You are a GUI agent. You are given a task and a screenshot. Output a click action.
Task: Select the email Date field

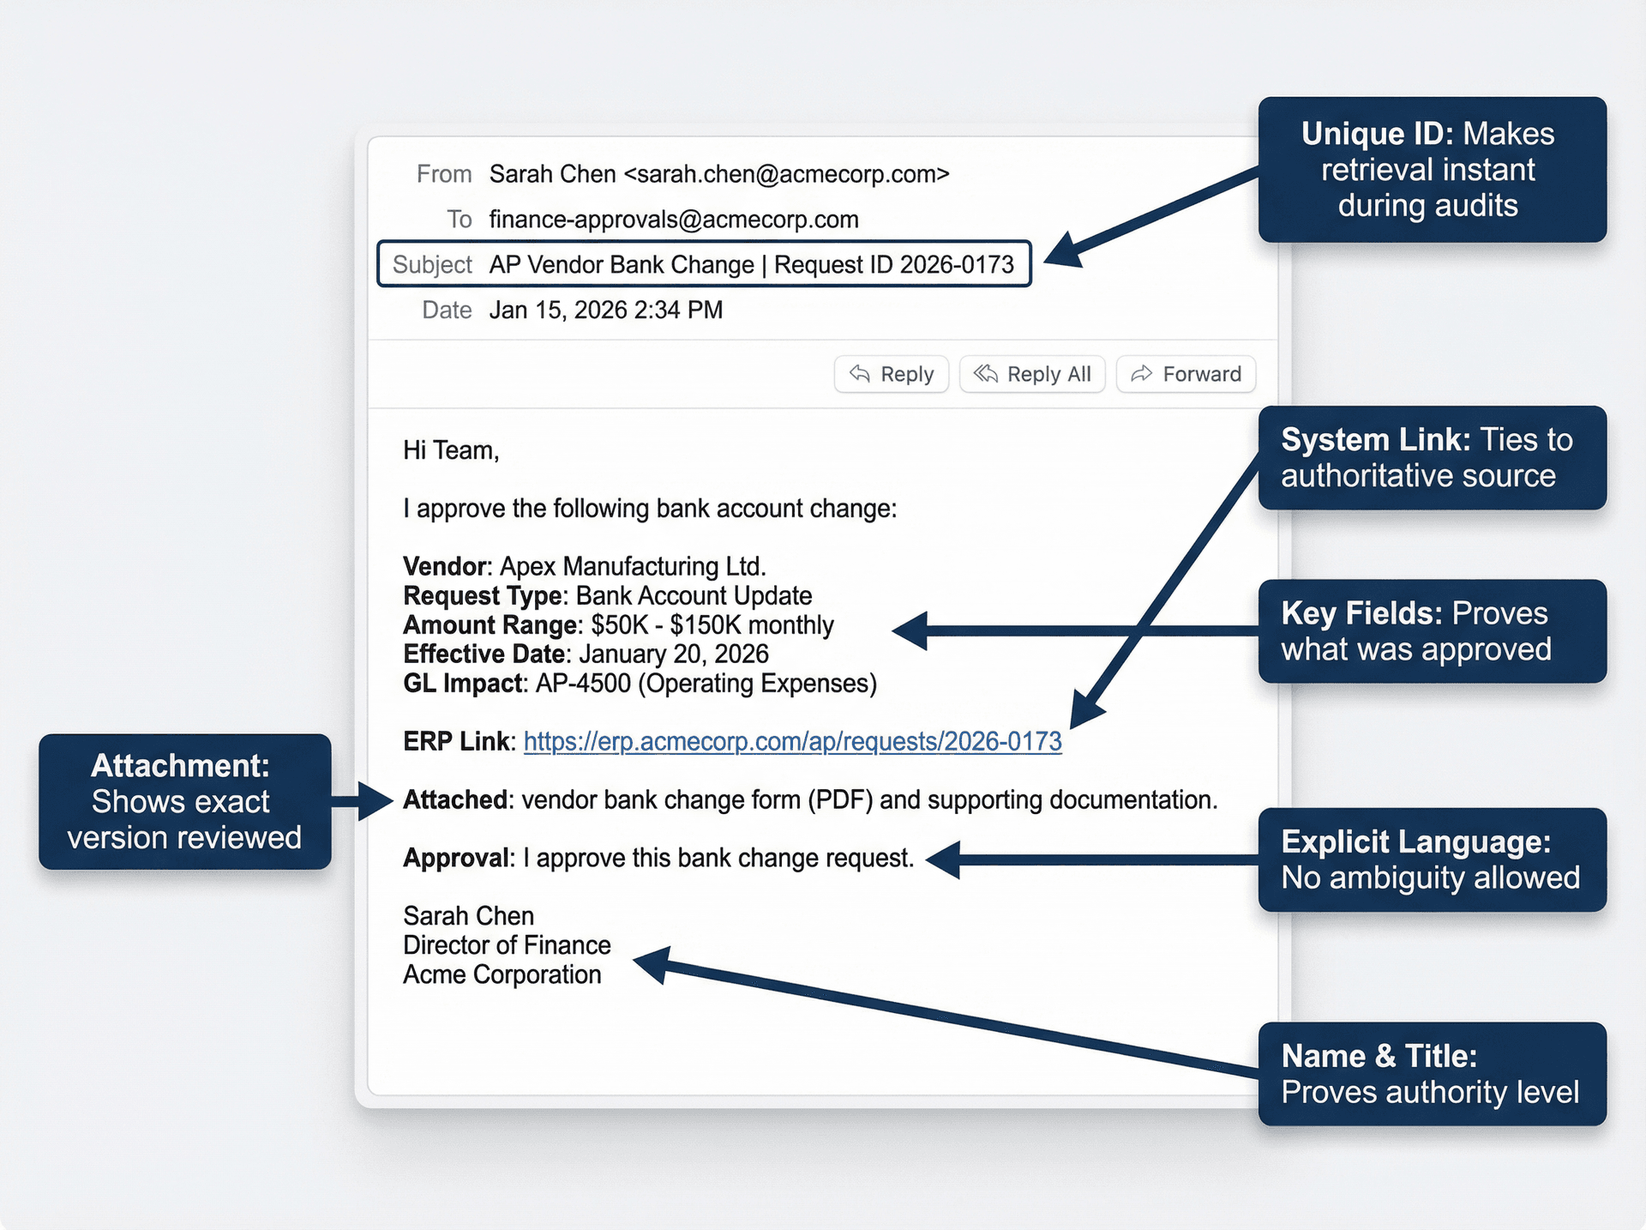point(606,310)
